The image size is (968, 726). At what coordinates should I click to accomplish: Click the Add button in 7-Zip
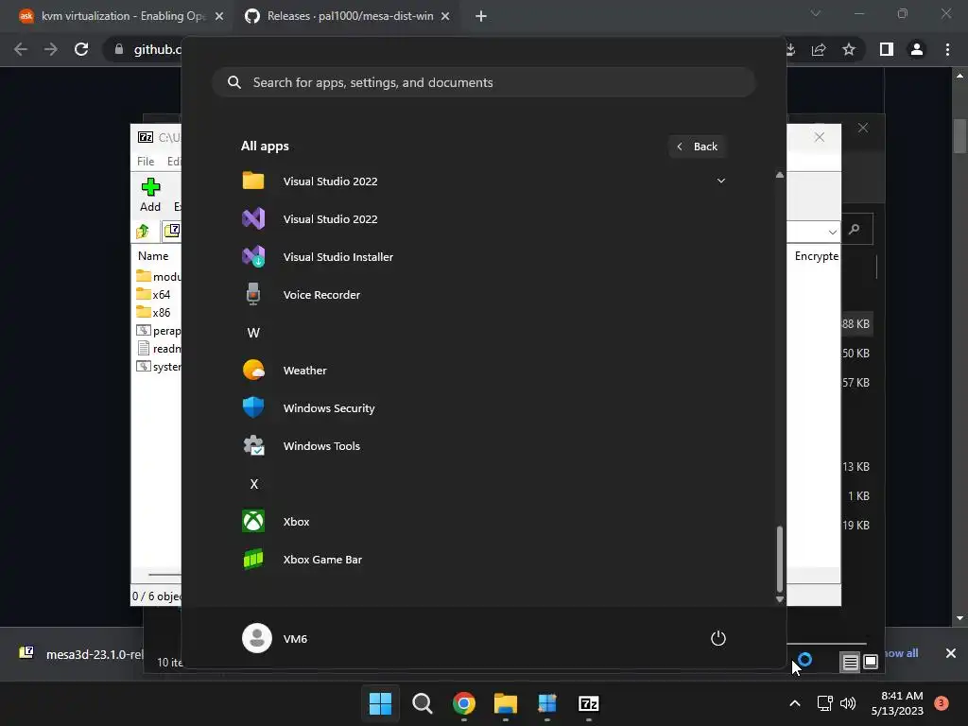click(x=150, y=195)
